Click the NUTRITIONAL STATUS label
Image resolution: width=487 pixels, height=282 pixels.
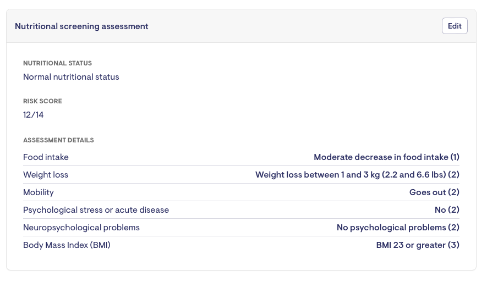coord(57,63)
